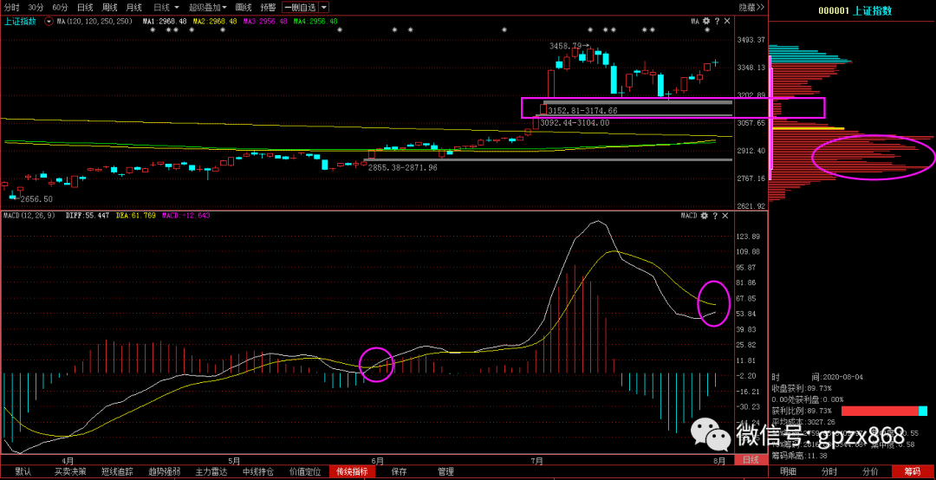Switch to the 30分 timeframe

[36, 7]
